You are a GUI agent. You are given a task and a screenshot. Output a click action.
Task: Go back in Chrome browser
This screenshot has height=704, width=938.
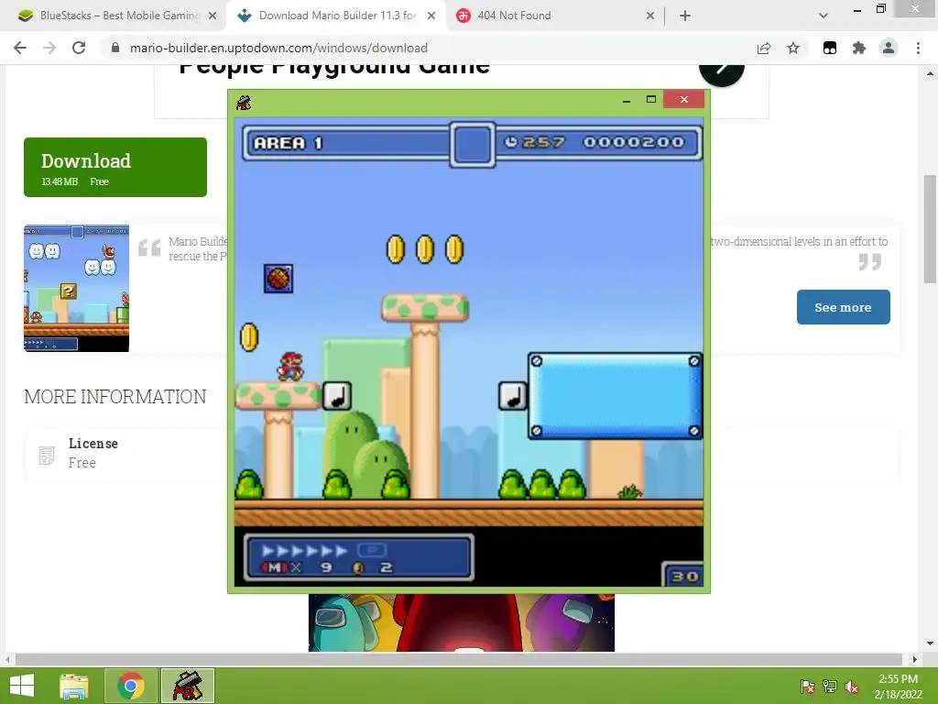point(20,48)
